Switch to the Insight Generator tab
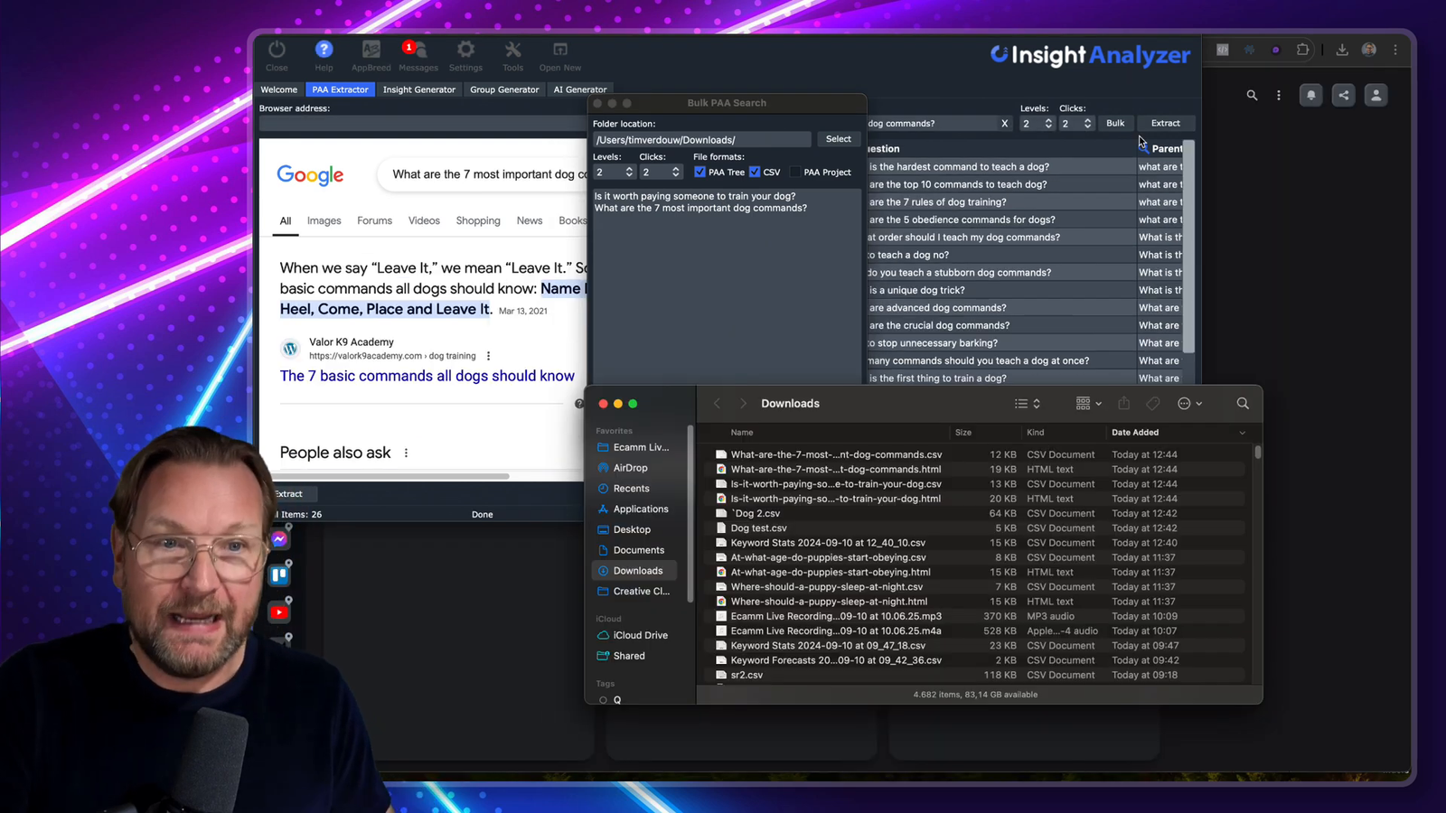1446x813 pixels. (x=418, y=89)
